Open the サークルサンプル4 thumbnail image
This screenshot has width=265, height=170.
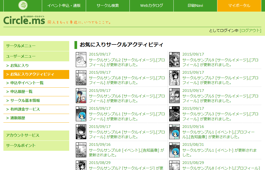(81, 132)
